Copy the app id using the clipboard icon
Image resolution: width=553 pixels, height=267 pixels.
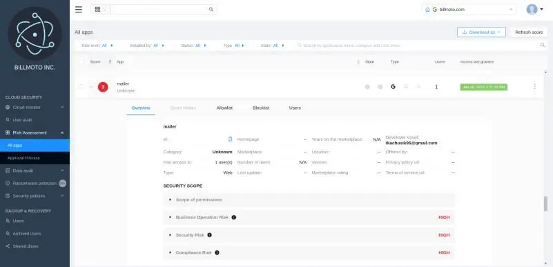[230, 139]
